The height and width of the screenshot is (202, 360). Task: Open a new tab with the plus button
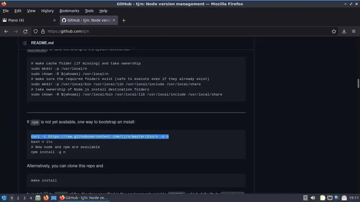pos(124,20)
